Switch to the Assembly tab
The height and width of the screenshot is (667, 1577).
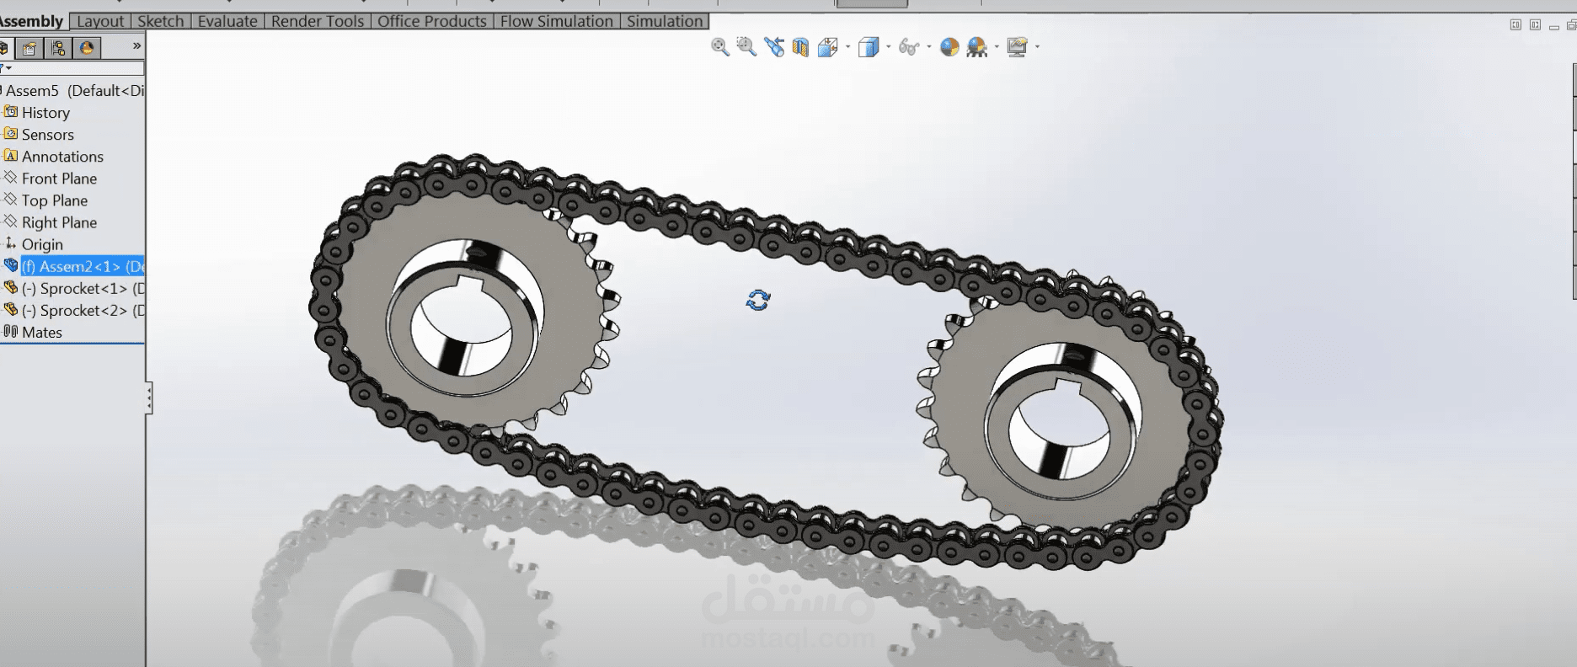tap(33, 21)
